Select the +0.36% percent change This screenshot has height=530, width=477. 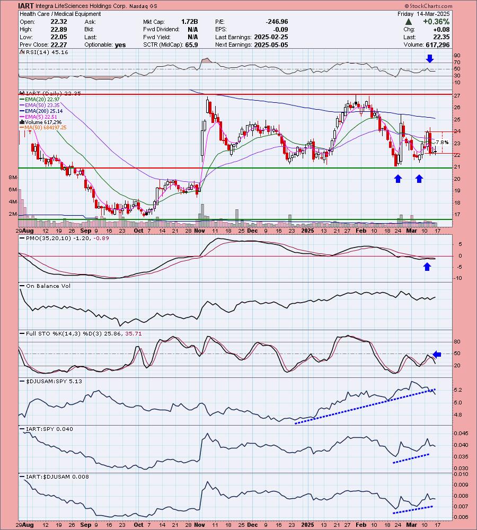pos(436,22)
